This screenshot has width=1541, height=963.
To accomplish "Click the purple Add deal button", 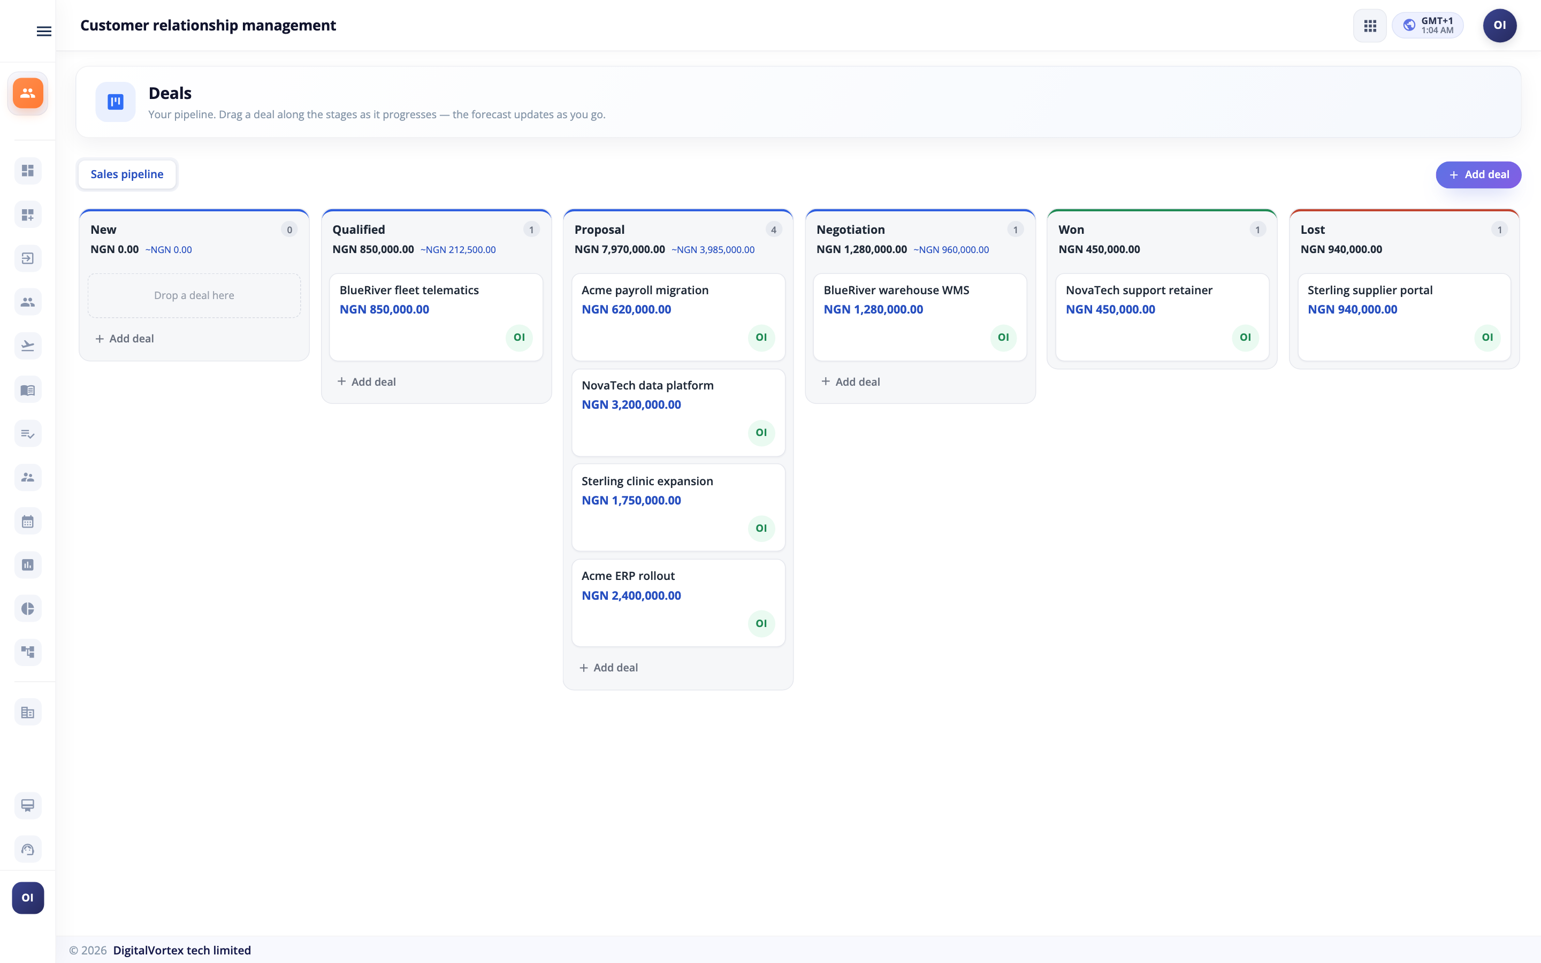I will click(x=1478, y=174).
